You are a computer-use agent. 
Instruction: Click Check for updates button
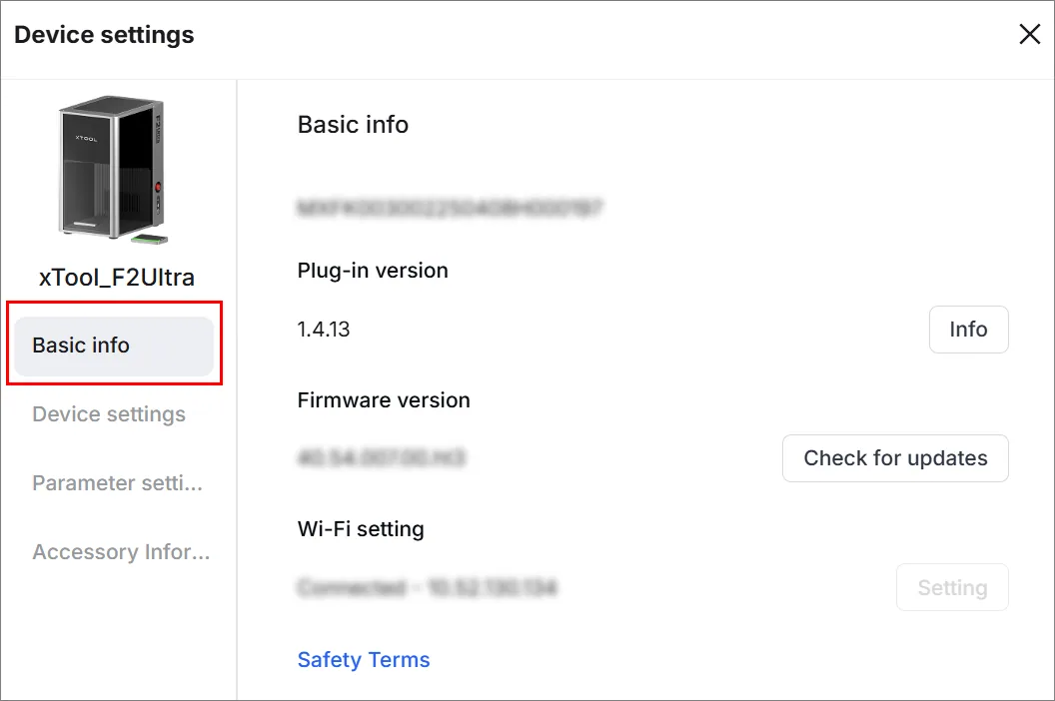coord(895,458)
